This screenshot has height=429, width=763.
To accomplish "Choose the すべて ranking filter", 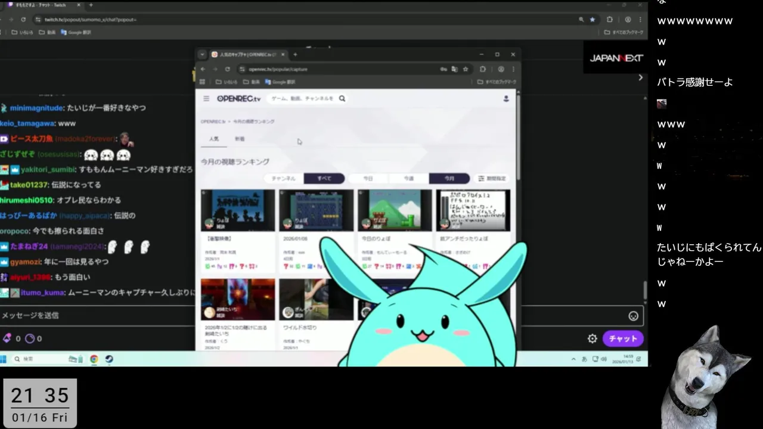I will click(x=324, y=178).
